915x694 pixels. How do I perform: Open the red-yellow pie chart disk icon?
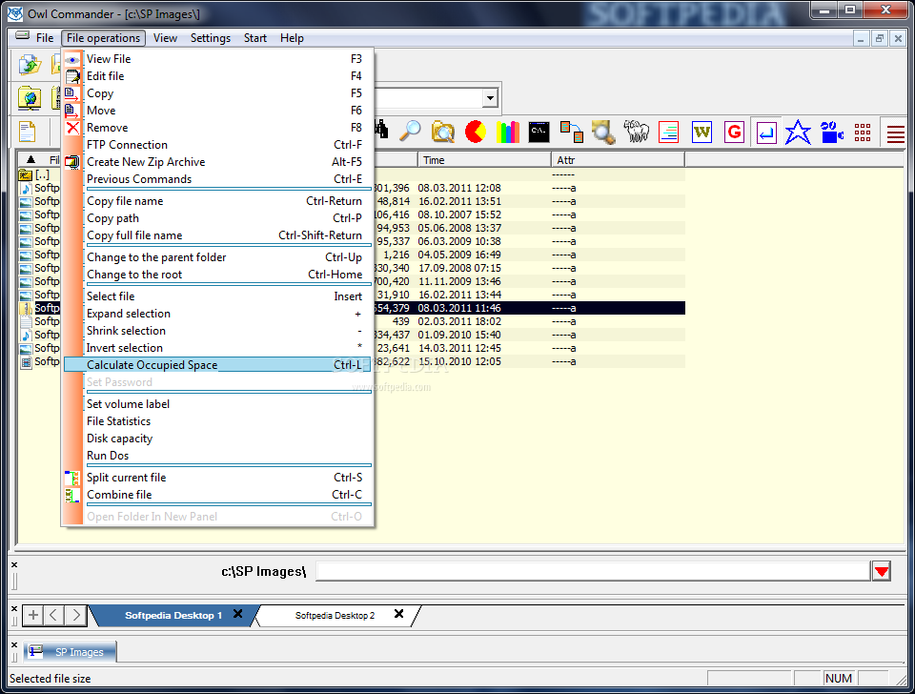[476, 132]
